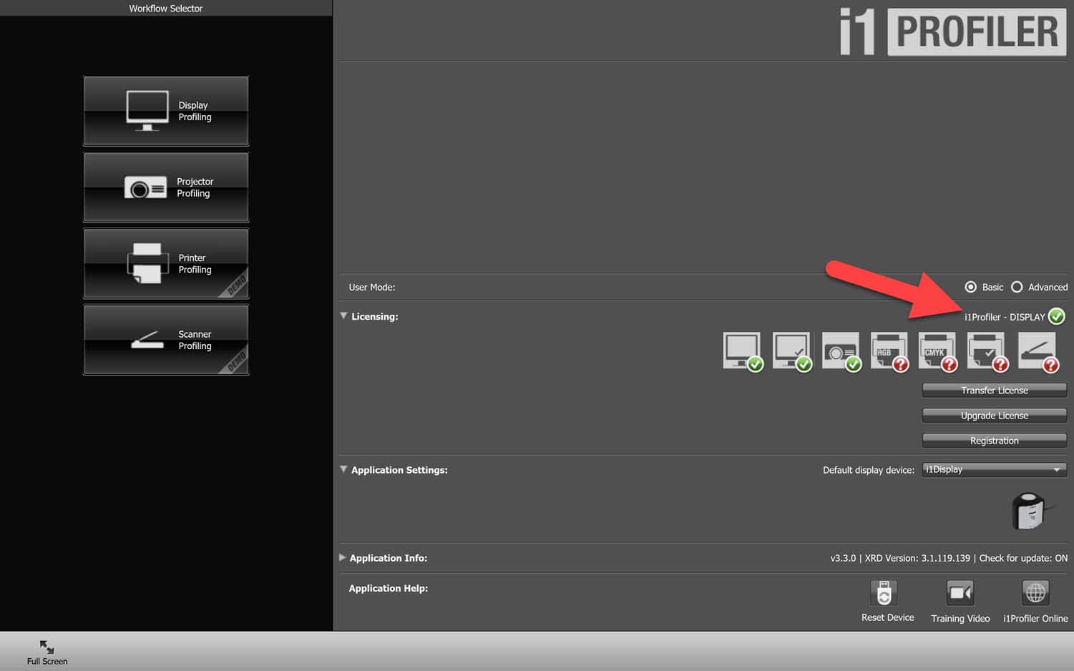This screenshot has height=671, width=1074.
Task: Click the Application Help label
Action: (x=389, y=588)
